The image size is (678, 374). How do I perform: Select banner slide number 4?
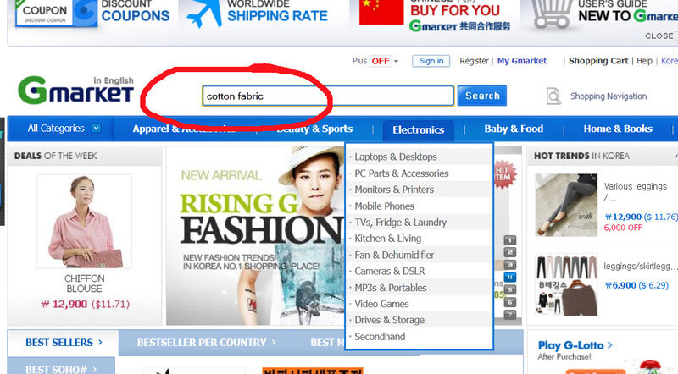(510, 278)
